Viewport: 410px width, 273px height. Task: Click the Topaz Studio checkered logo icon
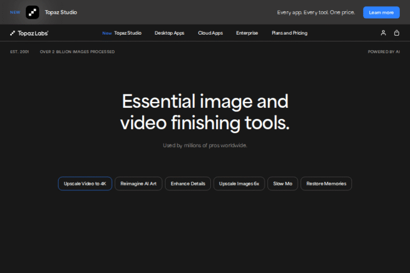click(33, 12)
